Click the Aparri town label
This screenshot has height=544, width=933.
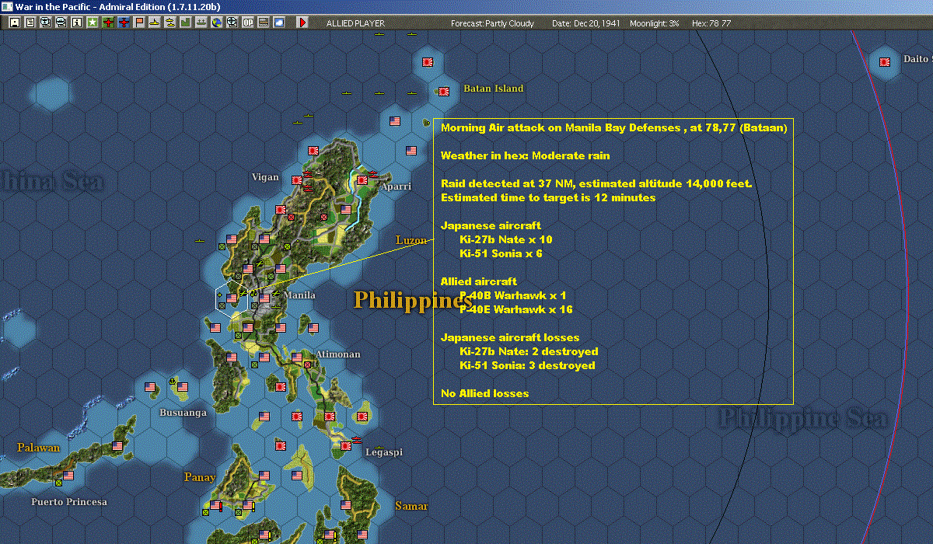(x=396, y=187)
